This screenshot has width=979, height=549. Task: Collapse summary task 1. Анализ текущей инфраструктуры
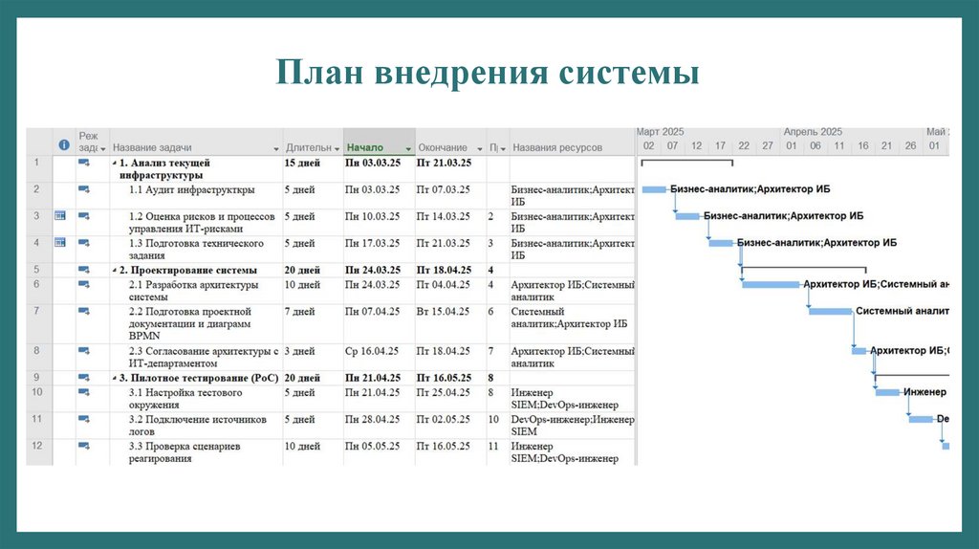point(115,163)
